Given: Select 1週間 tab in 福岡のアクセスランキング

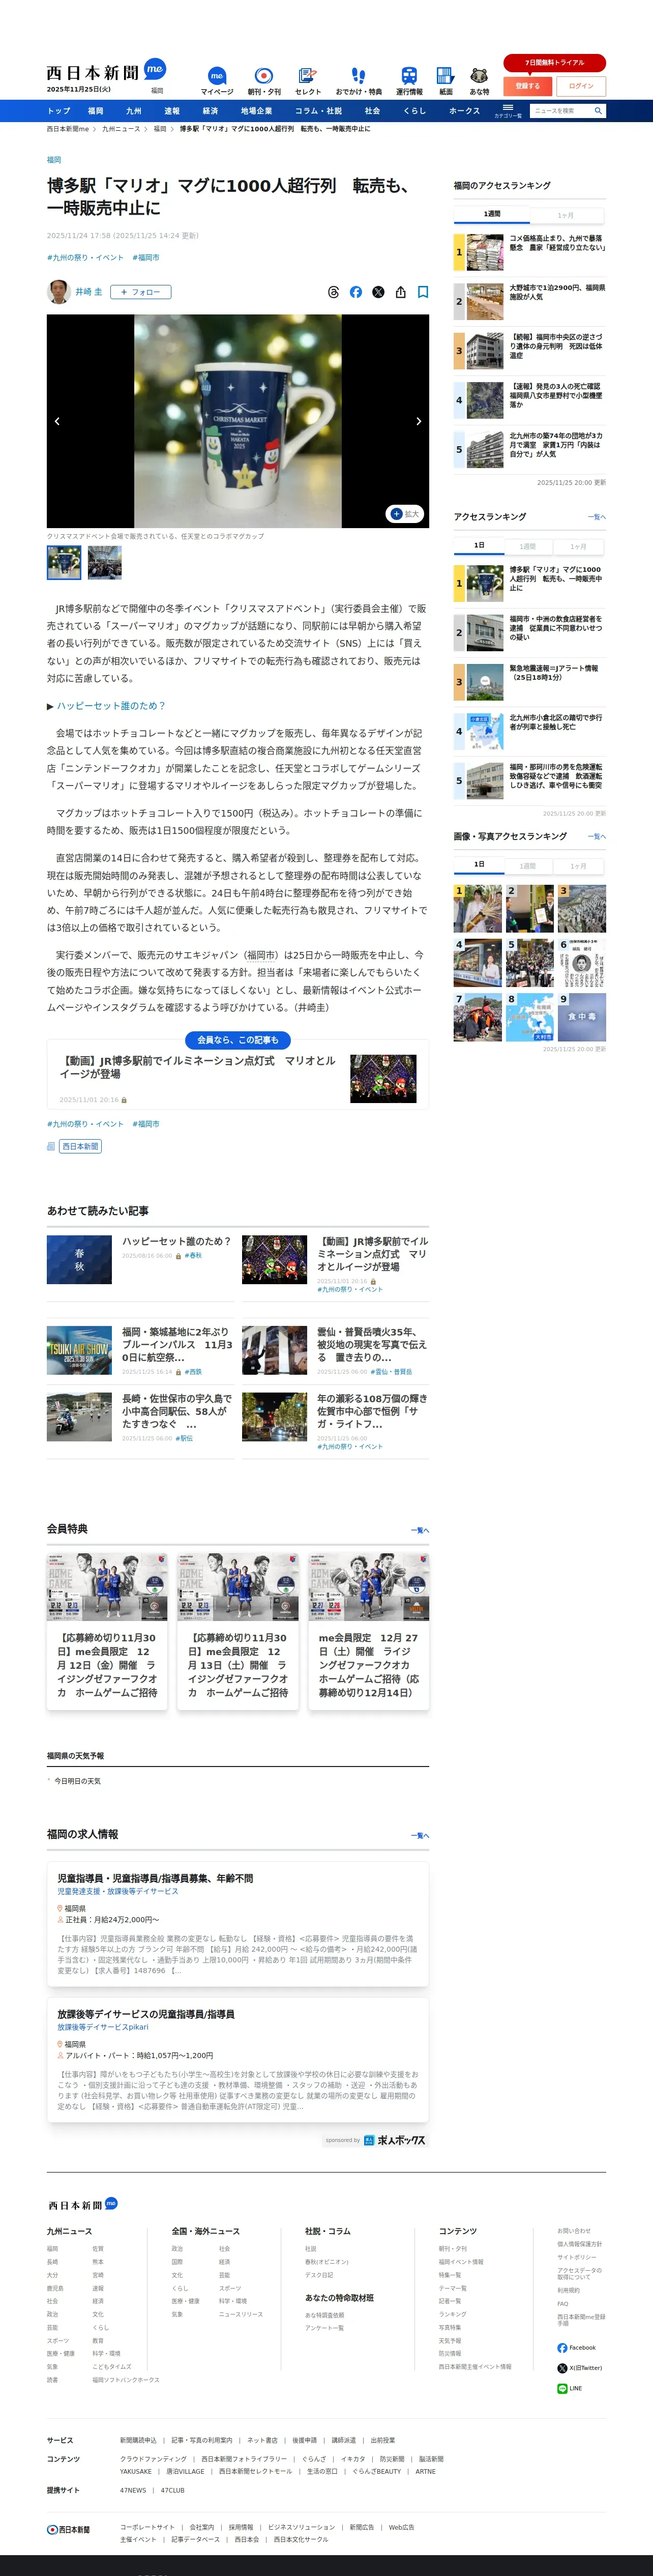Looking at the screenshot, I should [492, 214].
